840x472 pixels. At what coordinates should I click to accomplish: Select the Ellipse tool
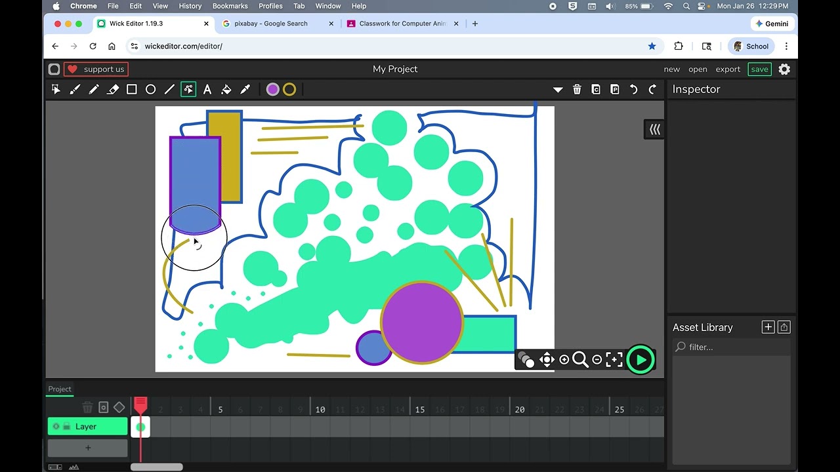150,89
